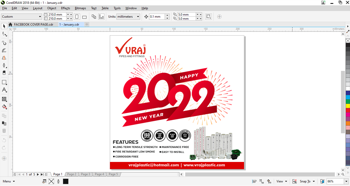Click the property bar quick customize plus
This screenshot has width=350, height=186.
(x=219, y=17)
